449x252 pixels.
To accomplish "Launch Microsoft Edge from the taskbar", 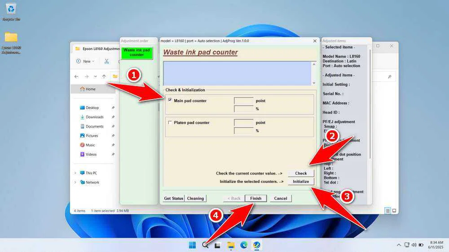I will point(244,245).
